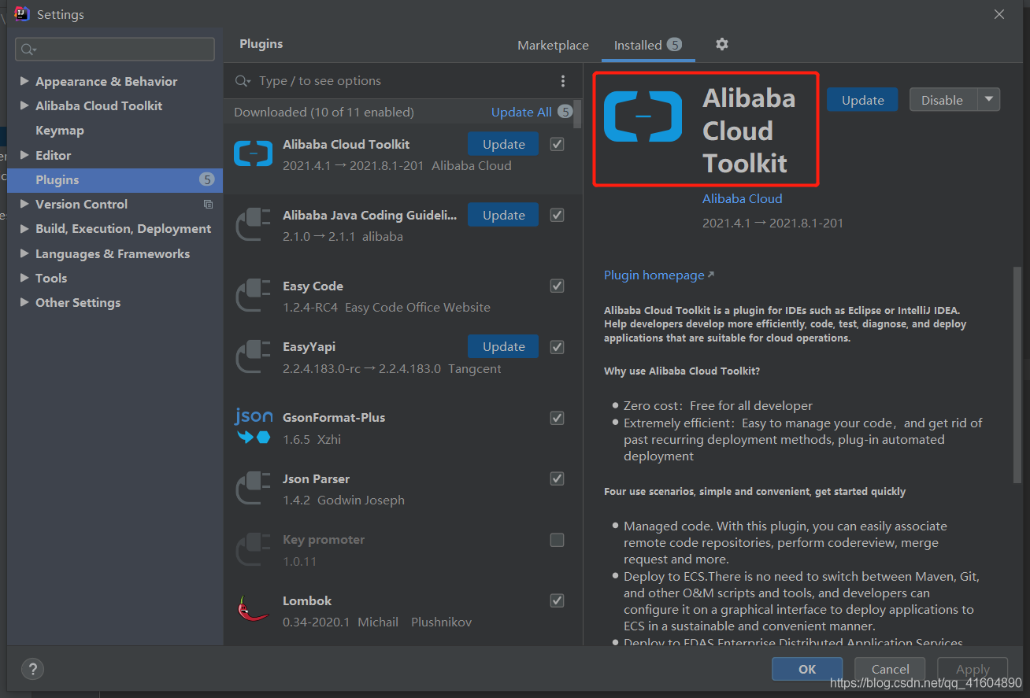Click the IntelliJ icon in title bar
Screen dimensions: 1030x698
[x=22, y=13]
